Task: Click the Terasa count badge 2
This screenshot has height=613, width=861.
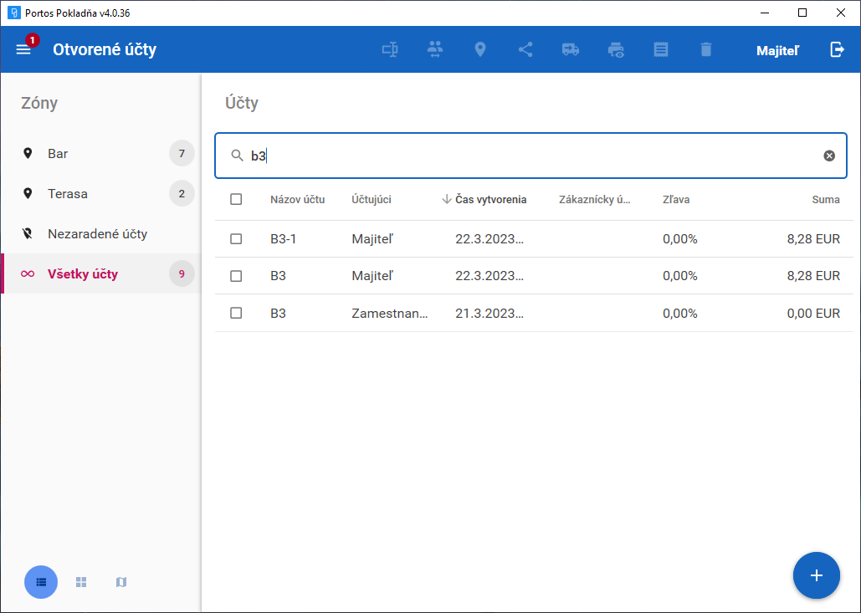Action: click(182, 193)
